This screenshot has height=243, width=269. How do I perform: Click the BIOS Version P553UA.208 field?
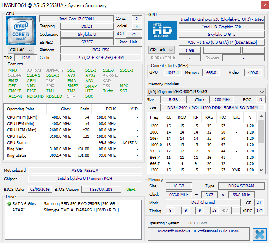(99, 190)
